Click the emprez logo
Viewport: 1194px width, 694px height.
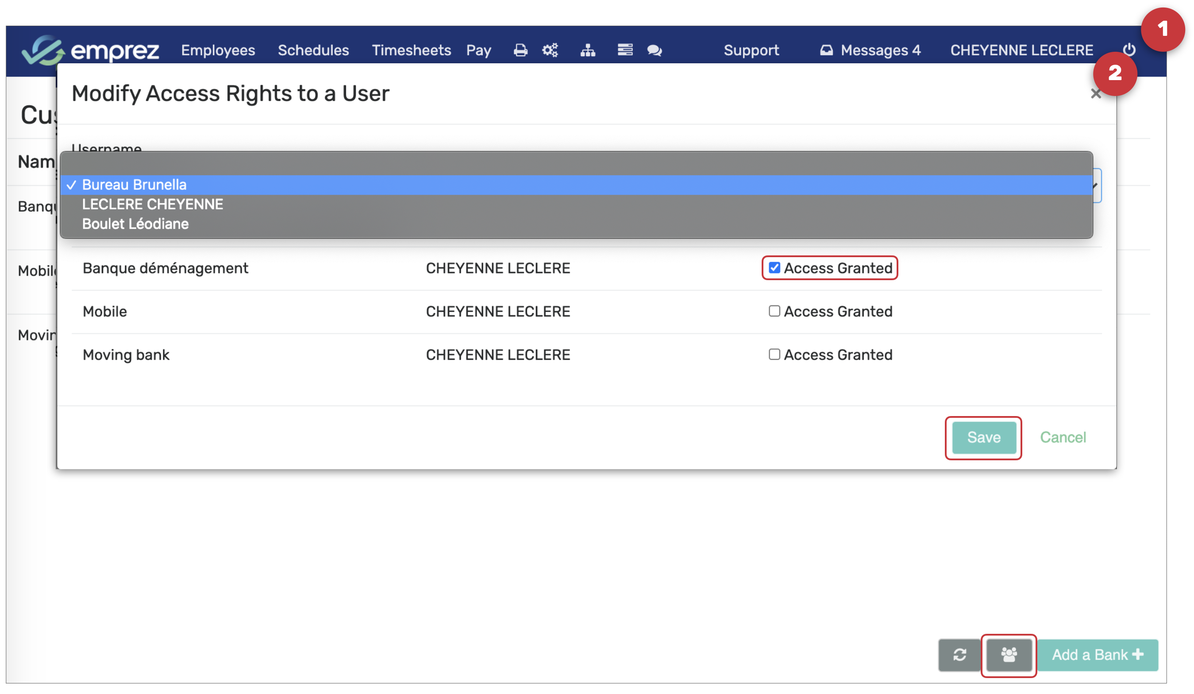[x=90, y=50]
